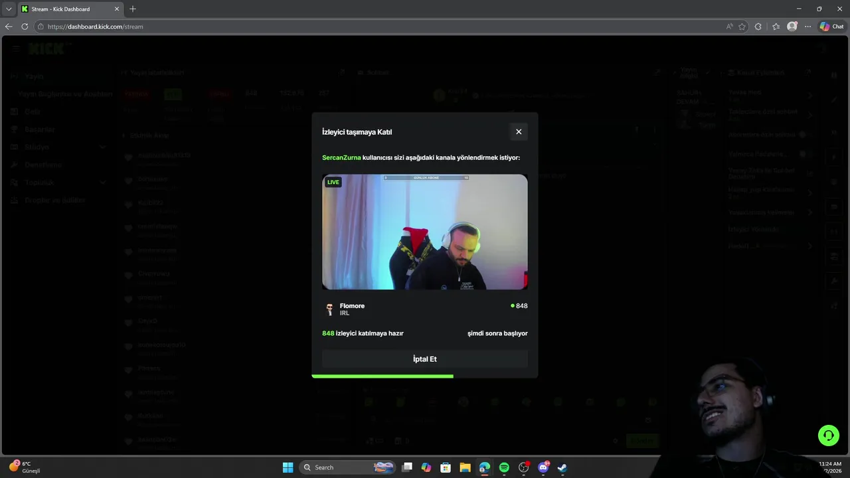
Task: Focus the dashboard.kick.com address bar
Action: point(379,27)
